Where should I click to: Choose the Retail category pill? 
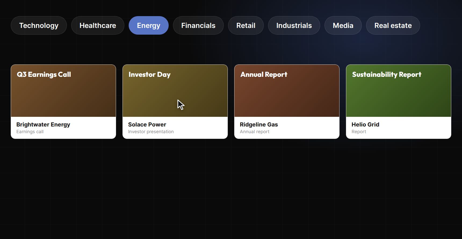click(x=246, y=26)
